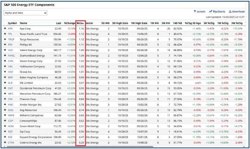
Task: Click the screen filter icon
Action: [199, 12]
